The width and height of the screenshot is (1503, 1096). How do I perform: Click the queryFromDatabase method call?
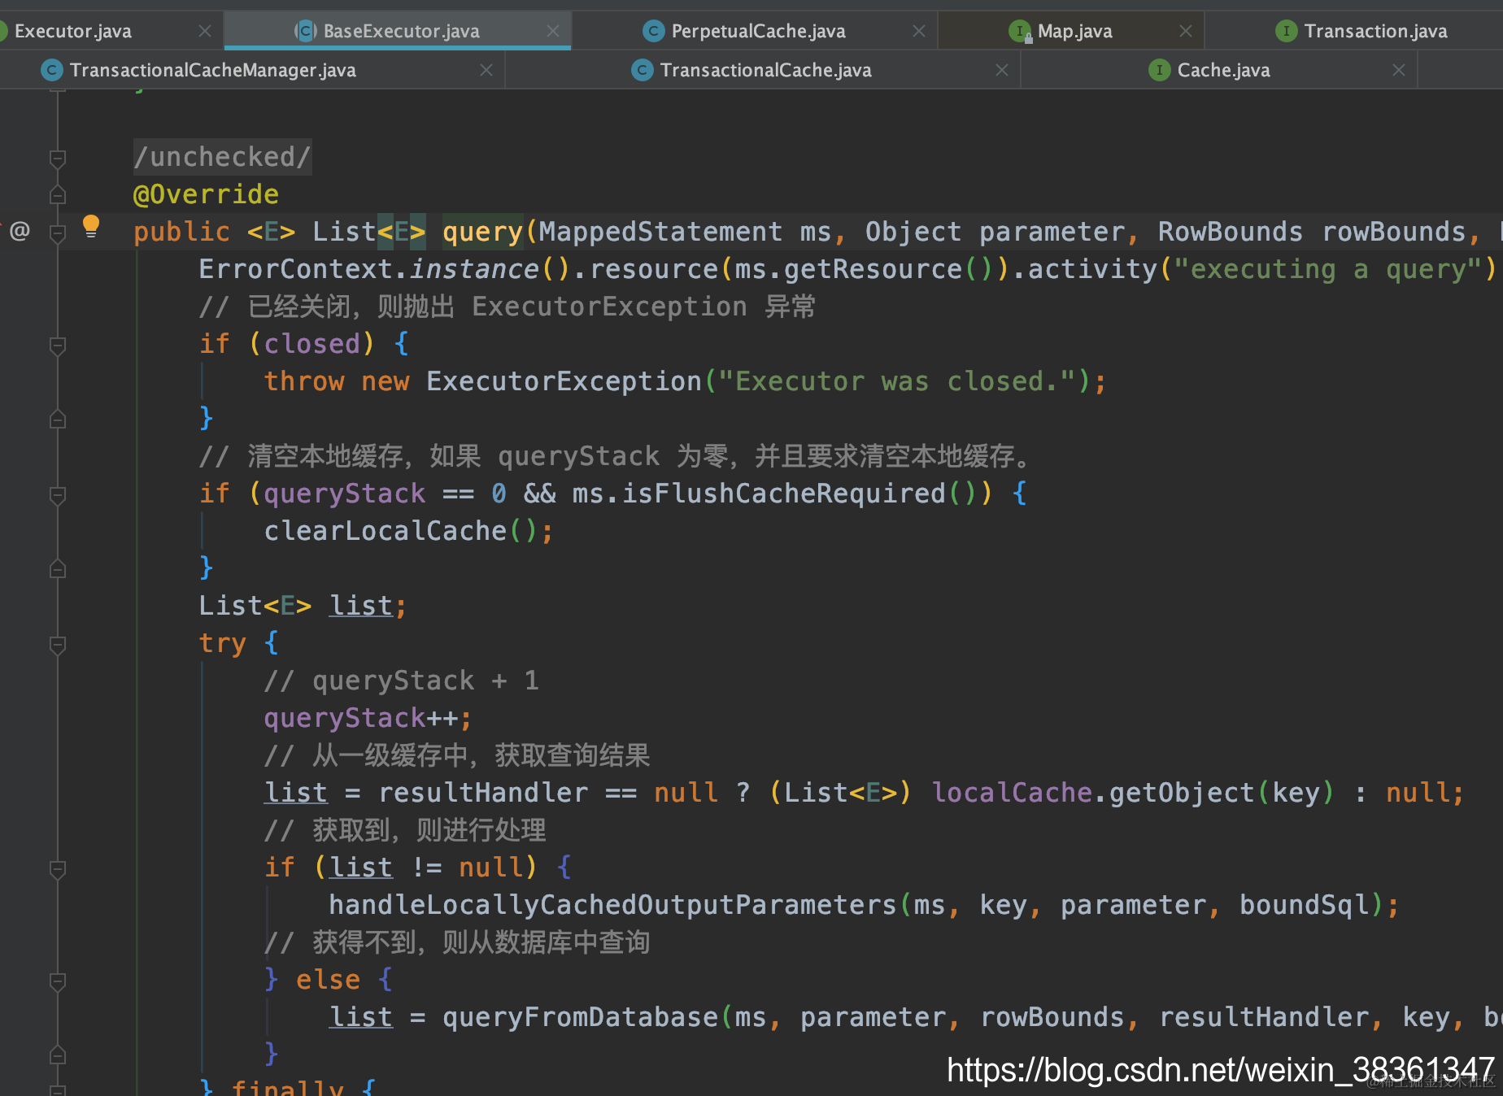point(580,1017)
